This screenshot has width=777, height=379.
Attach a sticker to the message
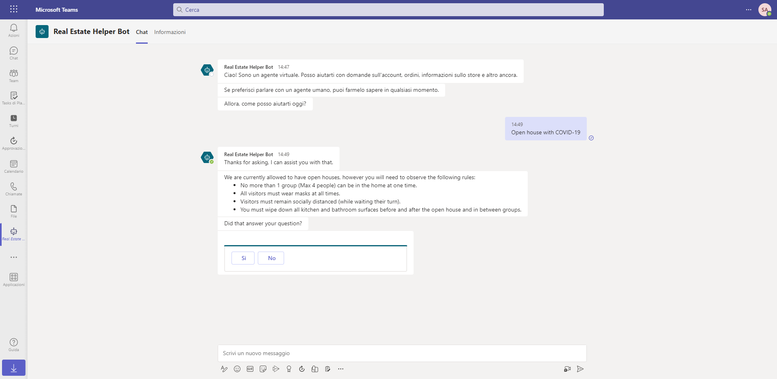pos(263,369)
